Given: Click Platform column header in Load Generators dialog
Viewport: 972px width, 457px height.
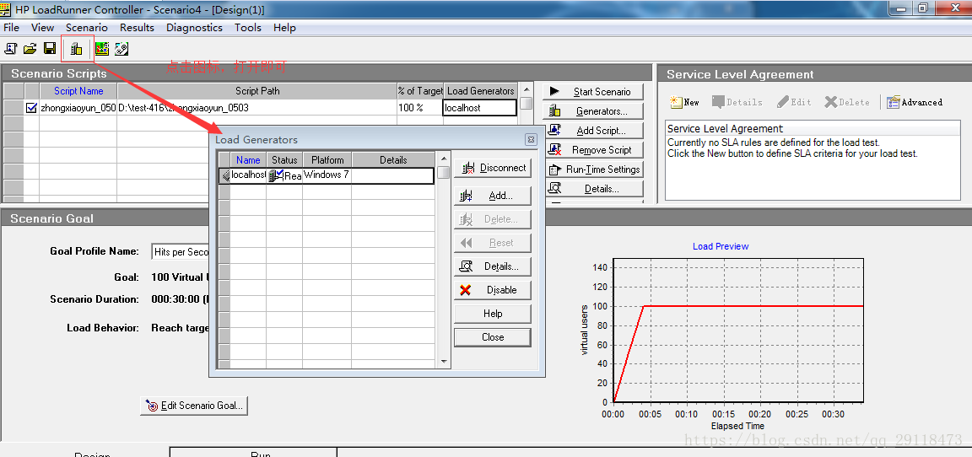Looking at the screenshot, I should [327, 159].
